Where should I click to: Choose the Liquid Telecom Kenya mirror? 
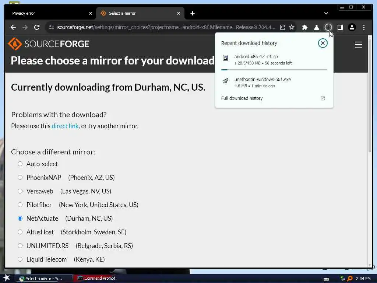20,259
